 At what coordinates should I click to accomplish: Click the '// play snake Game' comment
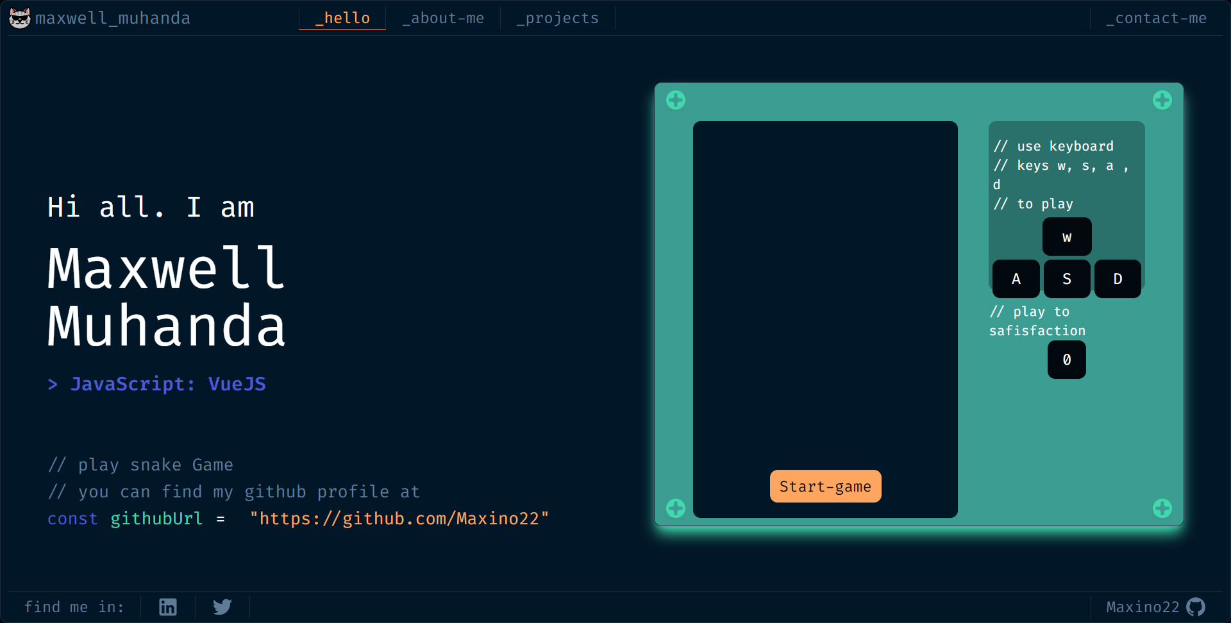(x=141, y=465)
